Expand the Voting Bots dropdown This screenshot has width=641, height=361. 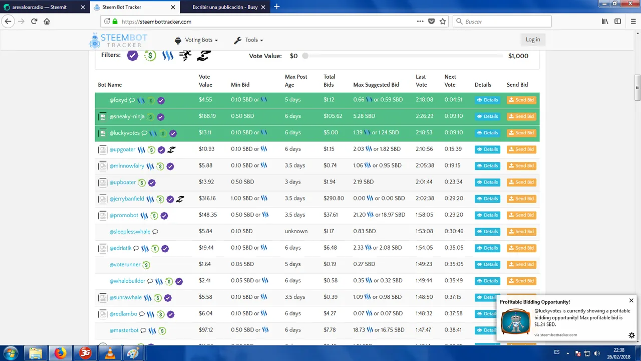[196, 40]
